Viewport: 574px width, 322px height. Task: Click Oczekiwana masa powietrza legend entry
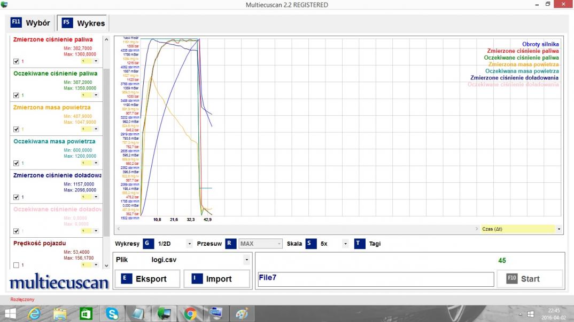(x=522, y=71)
